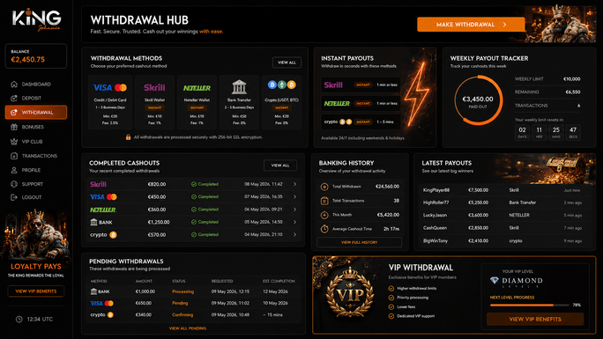Open the VIP Club menu item

click(x=36, y=141)
